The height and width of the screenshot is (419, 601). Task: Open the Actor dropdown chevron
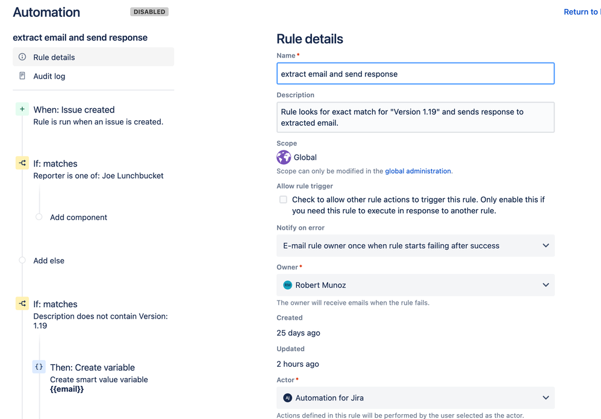pos(546,398)
